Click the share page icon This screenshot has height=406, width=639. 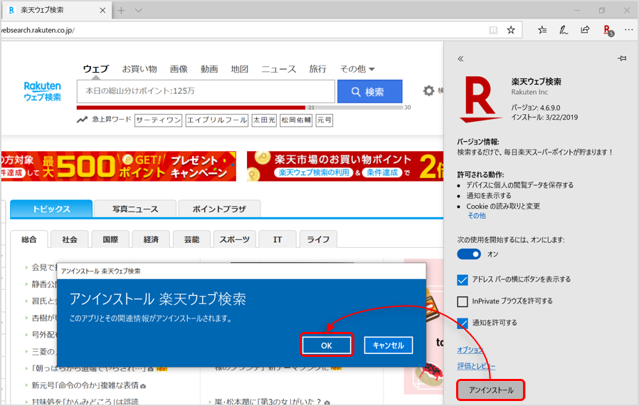pyautogui.click(x=585, y=30)
